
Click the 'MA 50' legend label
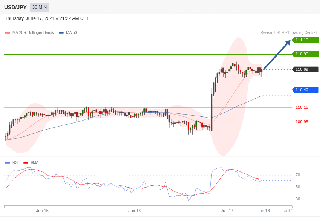tap(72, 33)
